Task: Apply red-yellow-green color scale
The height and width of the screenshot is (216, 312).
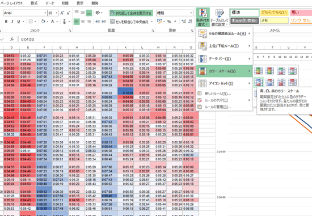Action: (269, 71)
